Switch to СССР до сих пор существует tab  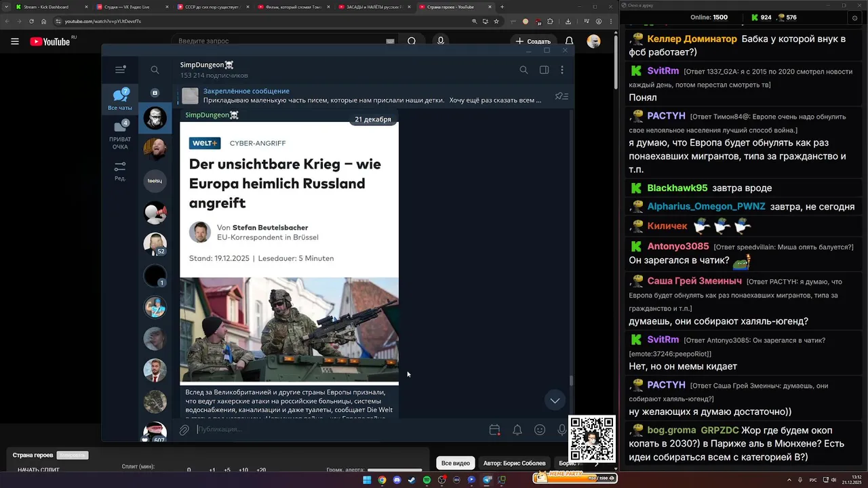[x=213, y=7]
